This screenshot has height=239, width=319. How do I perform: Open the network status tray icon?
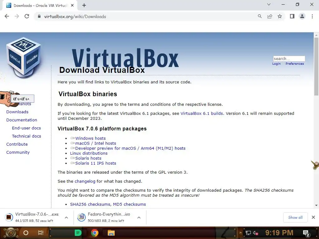248,233
